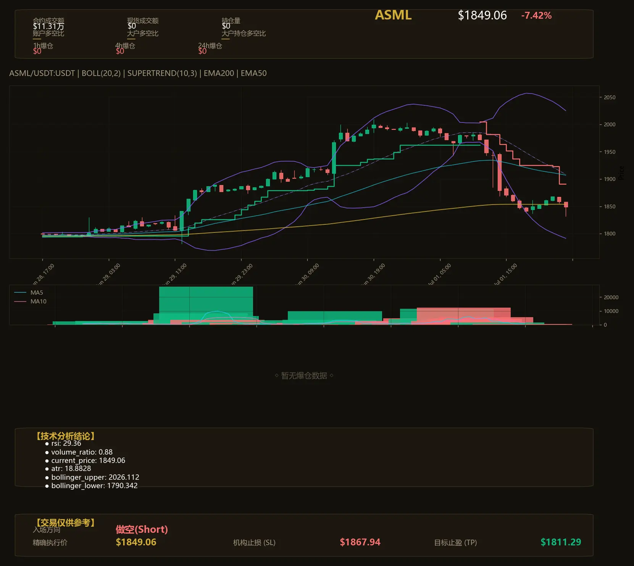Select the $1849.06 header price
This screenshot has height=566, width=634.
[482, 15]
